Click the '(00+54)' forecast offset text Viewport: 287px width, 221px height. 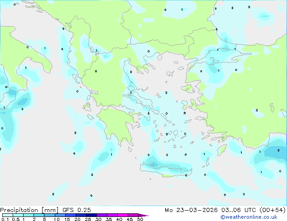(x=273, y=210)
